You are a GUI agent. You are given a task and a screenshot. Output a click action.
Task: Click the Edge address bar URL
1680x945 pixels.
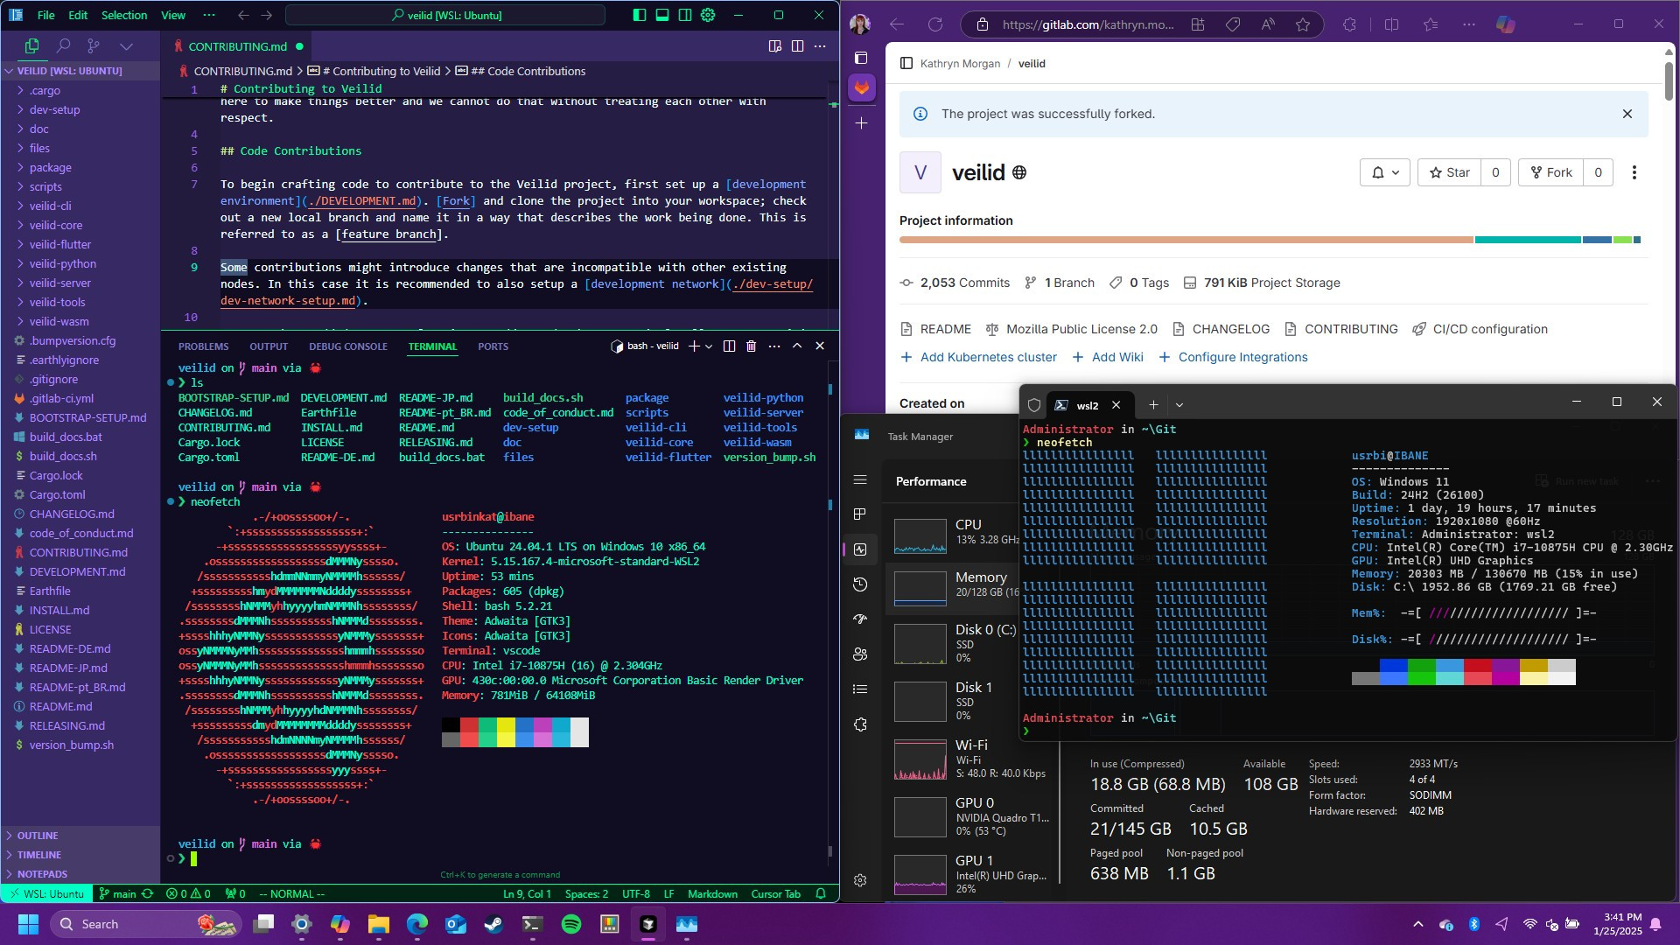pyautogui.click(x=1088, y=24)
